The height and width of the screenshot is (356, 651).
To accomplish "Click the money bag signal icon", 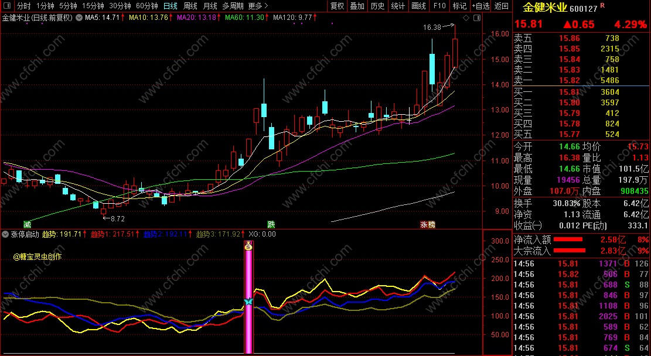I will tap(248, 246).
